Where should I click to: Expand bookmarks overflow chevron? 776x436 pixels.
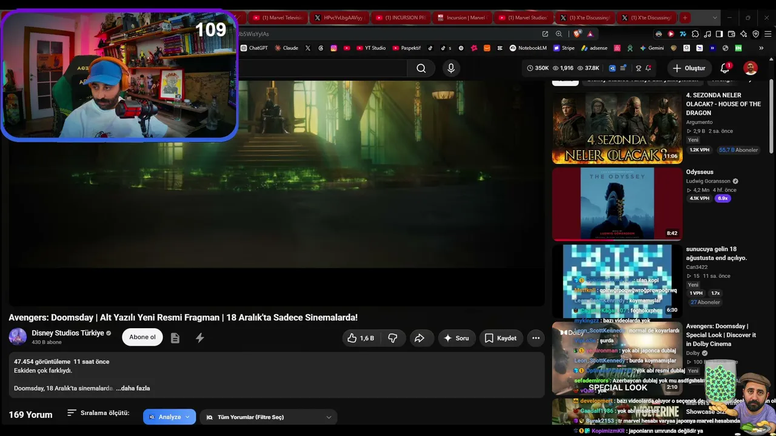tap(761, 48)
